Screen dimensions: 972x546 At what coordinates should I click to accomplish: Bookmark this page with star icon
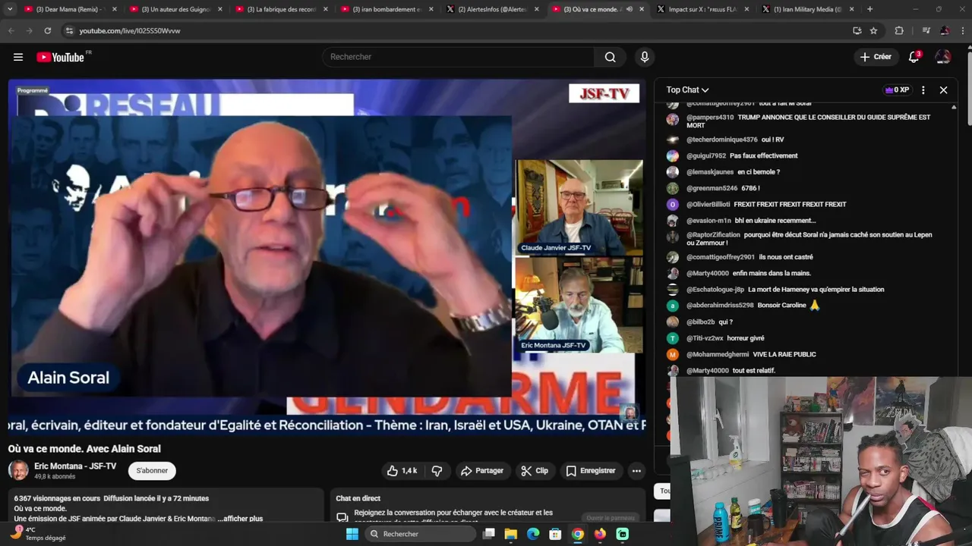coord(873,30)
